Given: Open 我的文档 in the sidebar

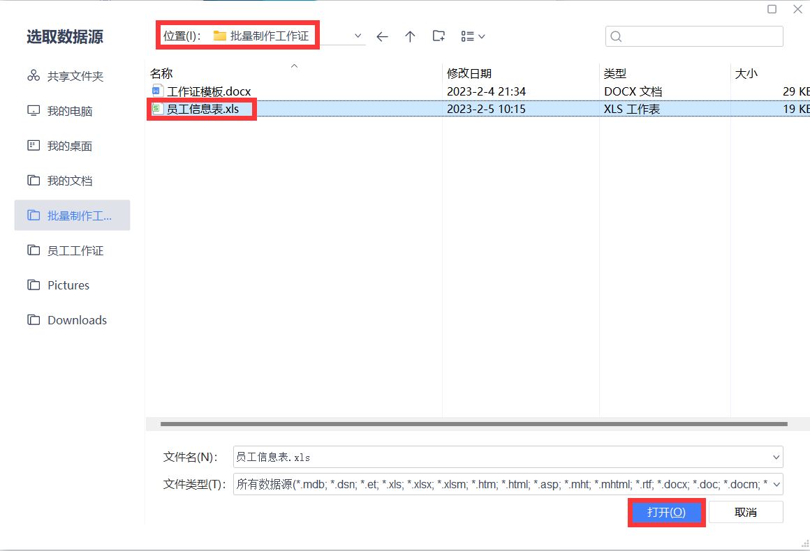Looking at the screenshot, I should pyautogui.click(x=73, y=181).
